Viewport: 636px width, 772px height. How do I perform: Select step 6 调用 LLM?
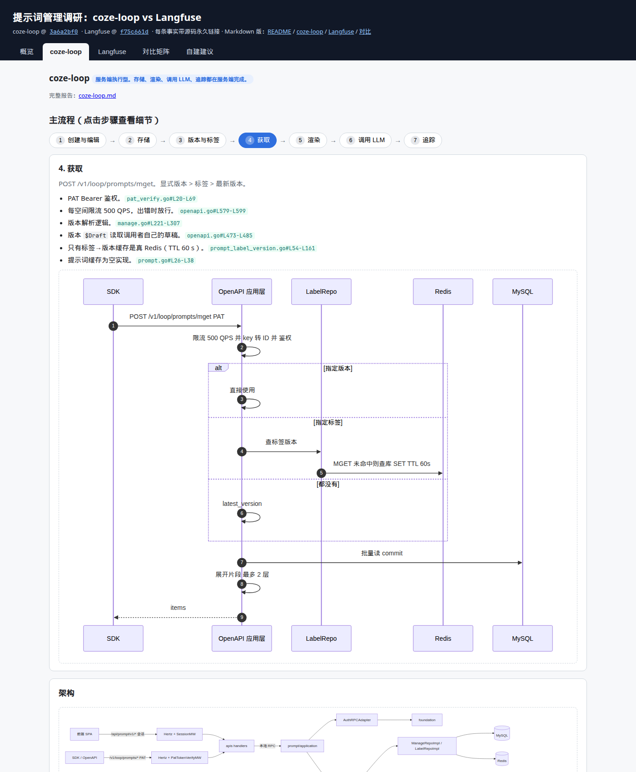pos(366,140)
